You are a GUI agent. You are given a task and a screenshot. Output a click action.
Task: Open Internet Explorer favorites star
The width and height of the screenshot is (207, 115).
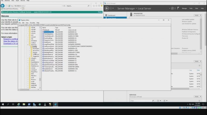pos(96,6)
